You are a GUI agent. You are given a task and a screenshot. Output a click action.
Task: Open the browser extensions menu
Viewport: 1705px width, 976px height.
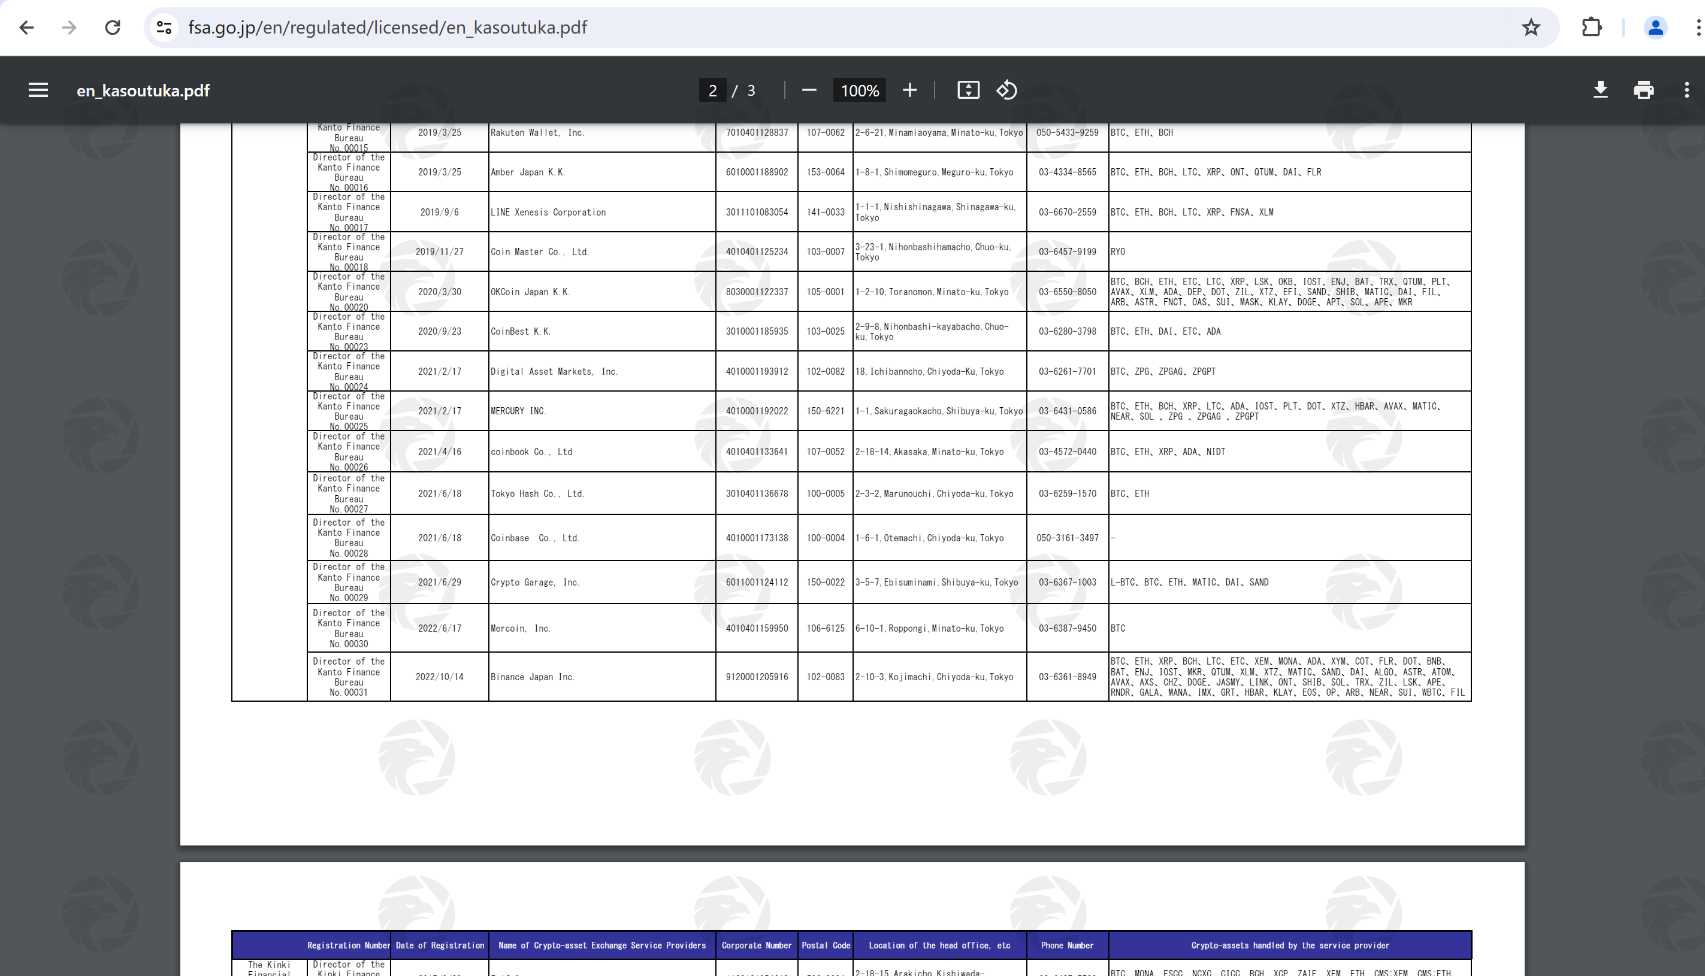[x=1592, y=28]
